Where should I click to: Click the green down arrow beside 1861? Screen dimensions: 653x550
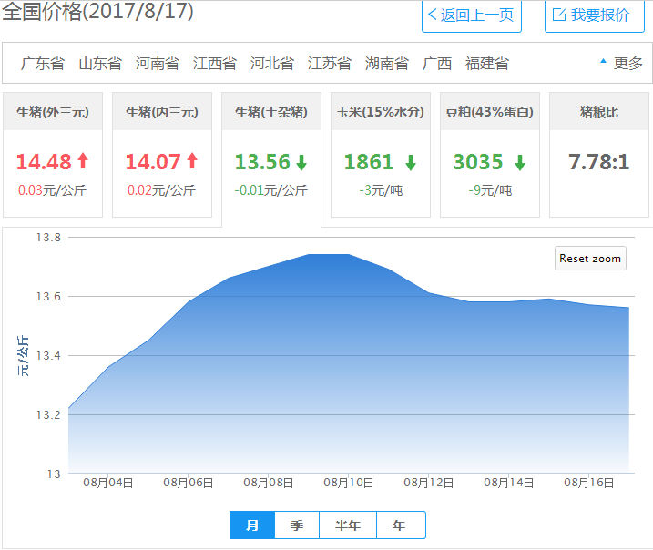(x=411, y=163)
